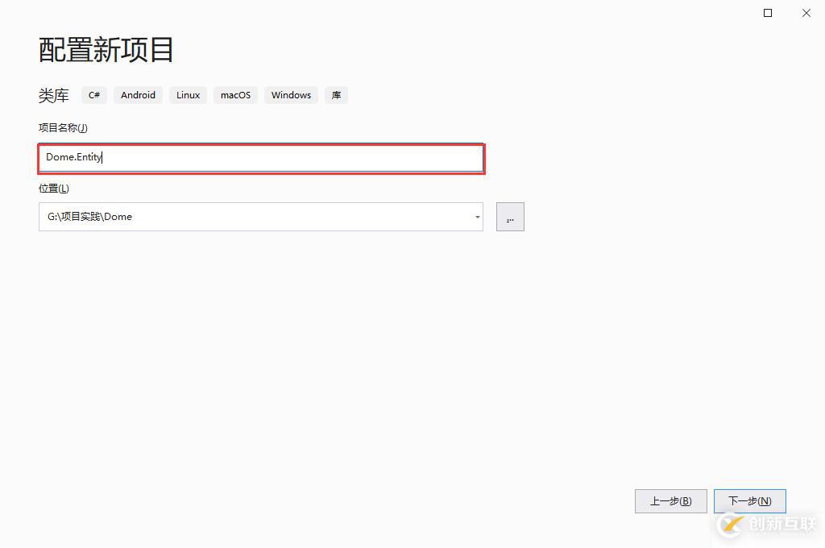Maximize the dialog window
The width and height of the screenshot is (825, 548).
click(x=768, y=13)
